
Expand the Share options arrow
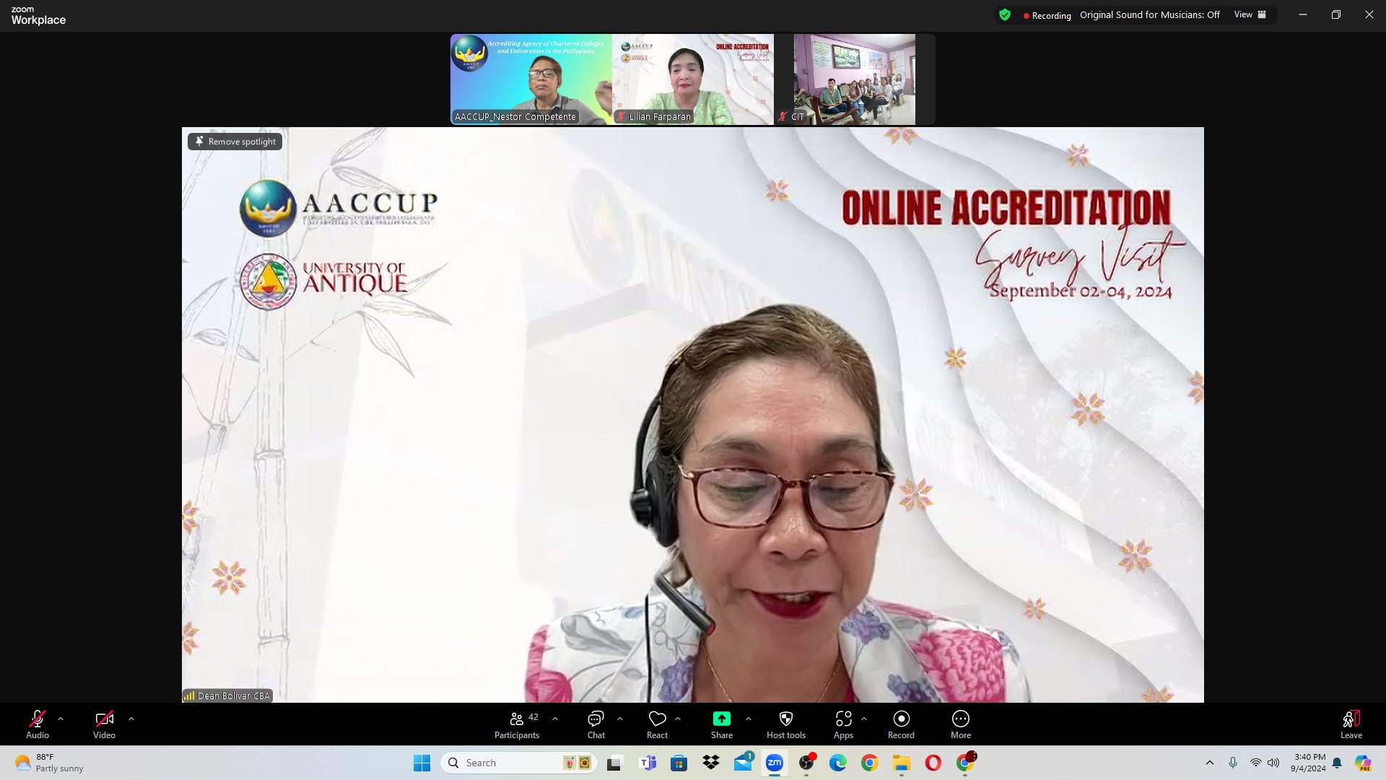[749, 719]
